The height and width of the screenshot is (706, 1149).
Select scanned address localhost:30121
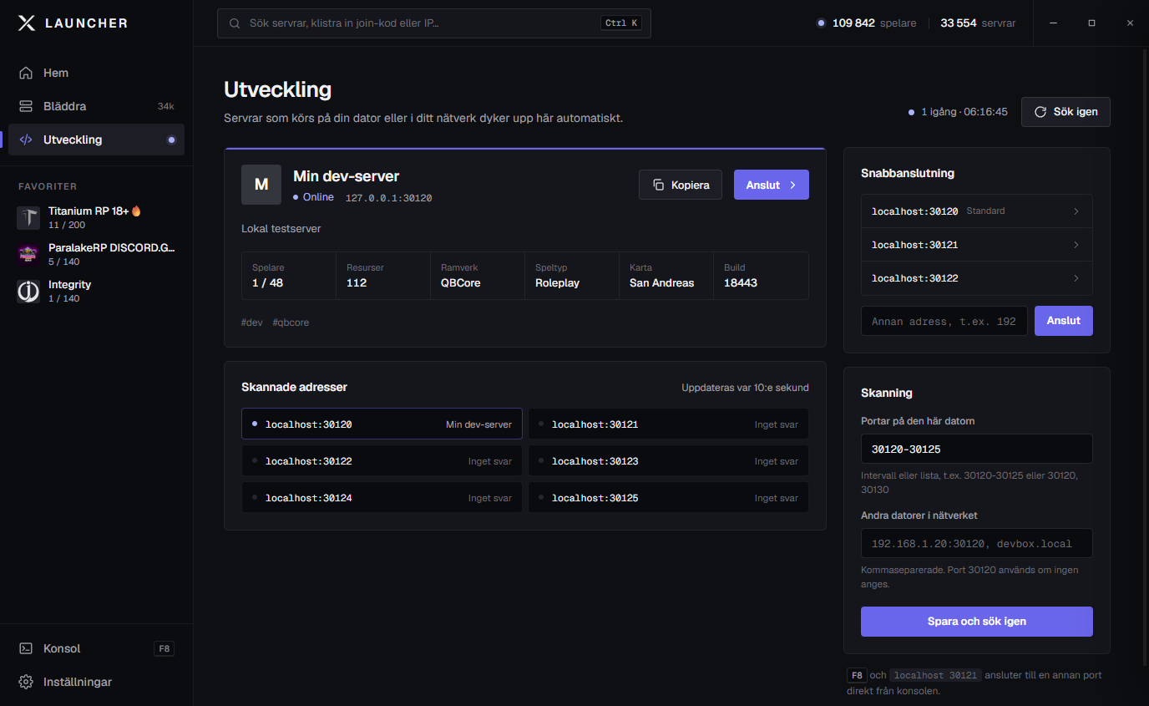pos(668,424)
